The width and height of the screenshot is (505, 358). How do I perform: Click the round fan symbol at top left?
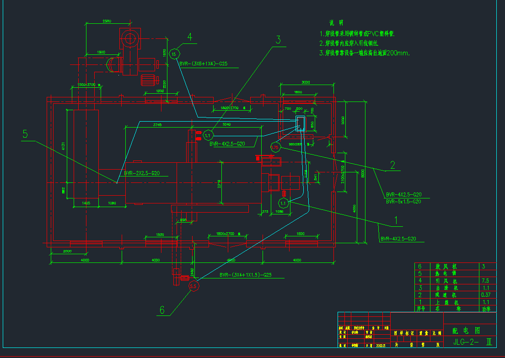pos(129,37)
